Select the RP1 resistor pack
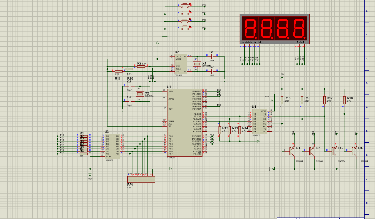375x219 pixels. [141, 179]
